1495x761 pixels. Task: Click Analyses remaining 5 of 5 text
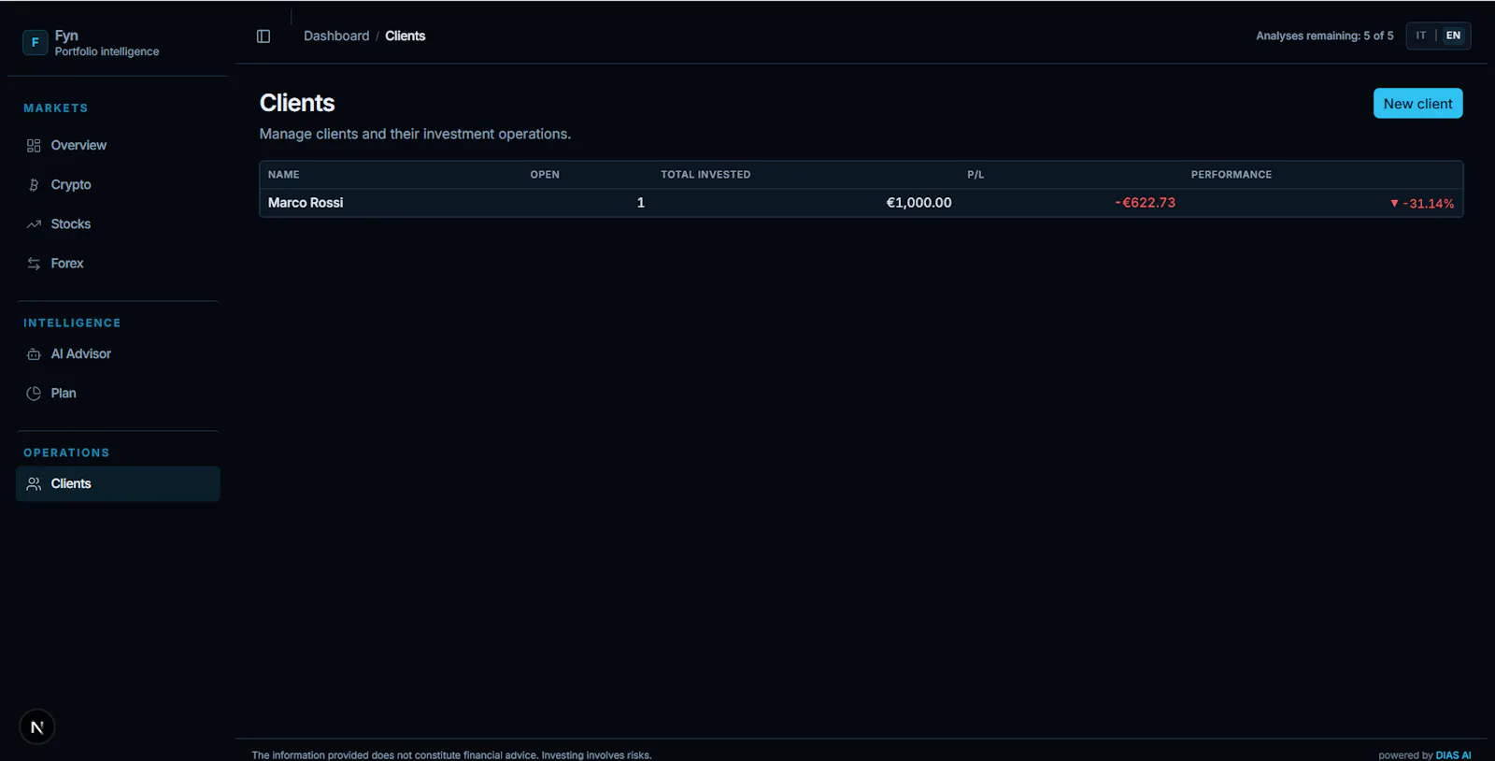click(1324, 36)
